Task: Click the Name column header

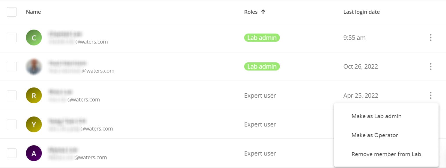Action: point(33,12)
